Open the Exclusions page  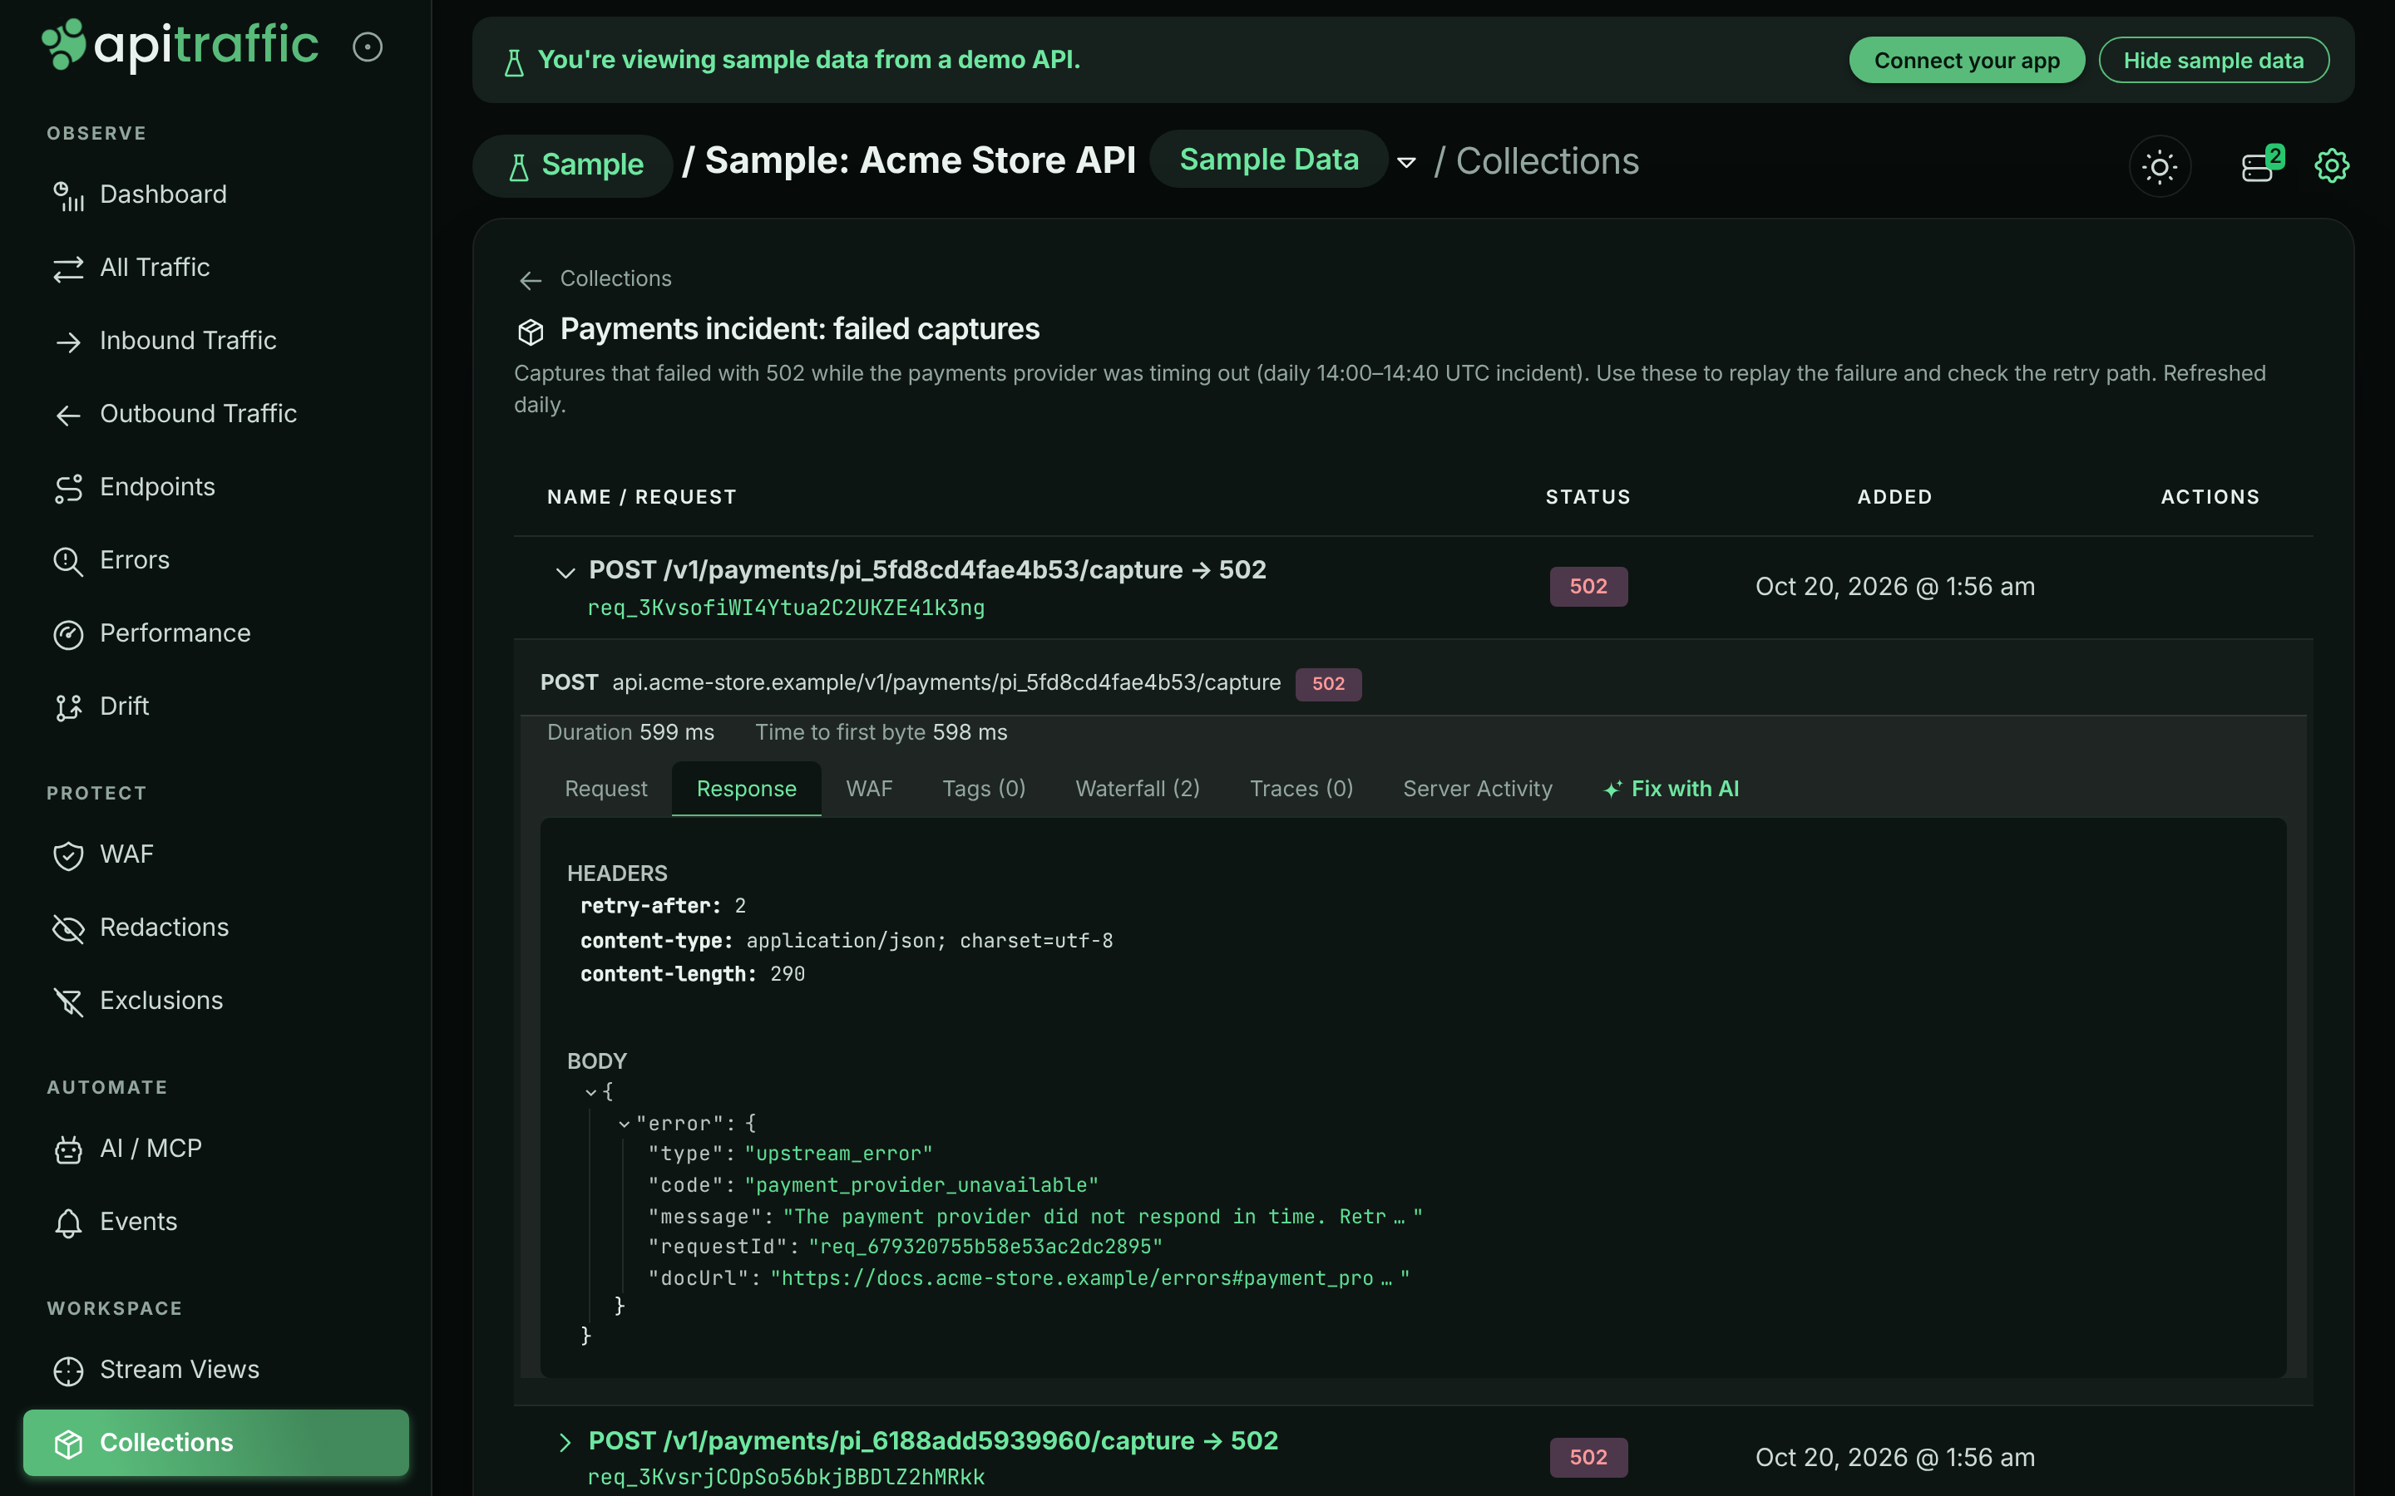pyautogui.click(x=215, y=1001)
